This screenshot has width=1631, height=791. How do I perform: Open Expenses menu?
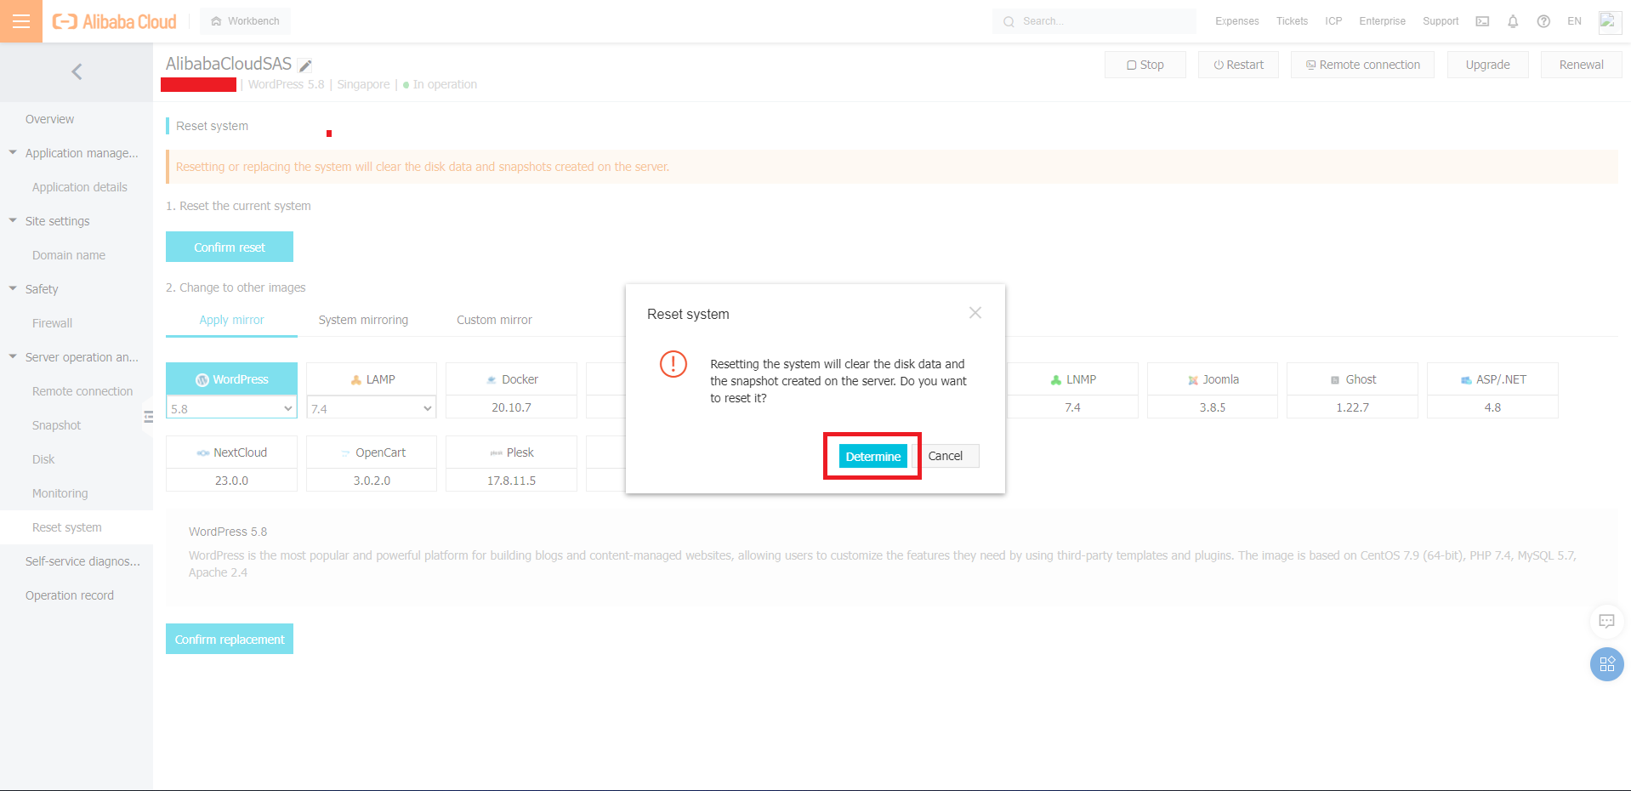[1236, 21]
